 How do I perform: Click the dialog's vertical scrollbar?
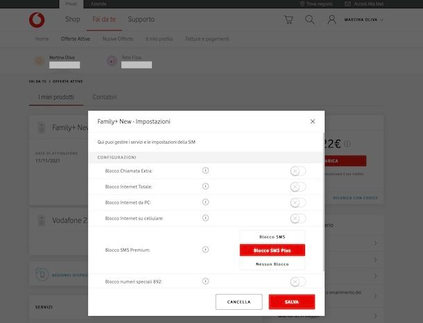tap(323, 202)
